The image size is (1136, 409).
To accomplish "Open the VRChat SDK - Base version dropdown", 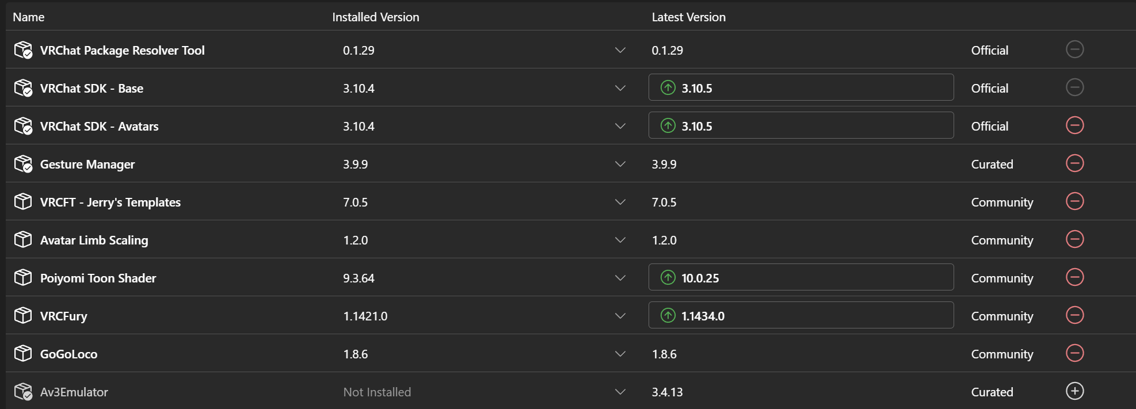I will click(x=620, y=88).
